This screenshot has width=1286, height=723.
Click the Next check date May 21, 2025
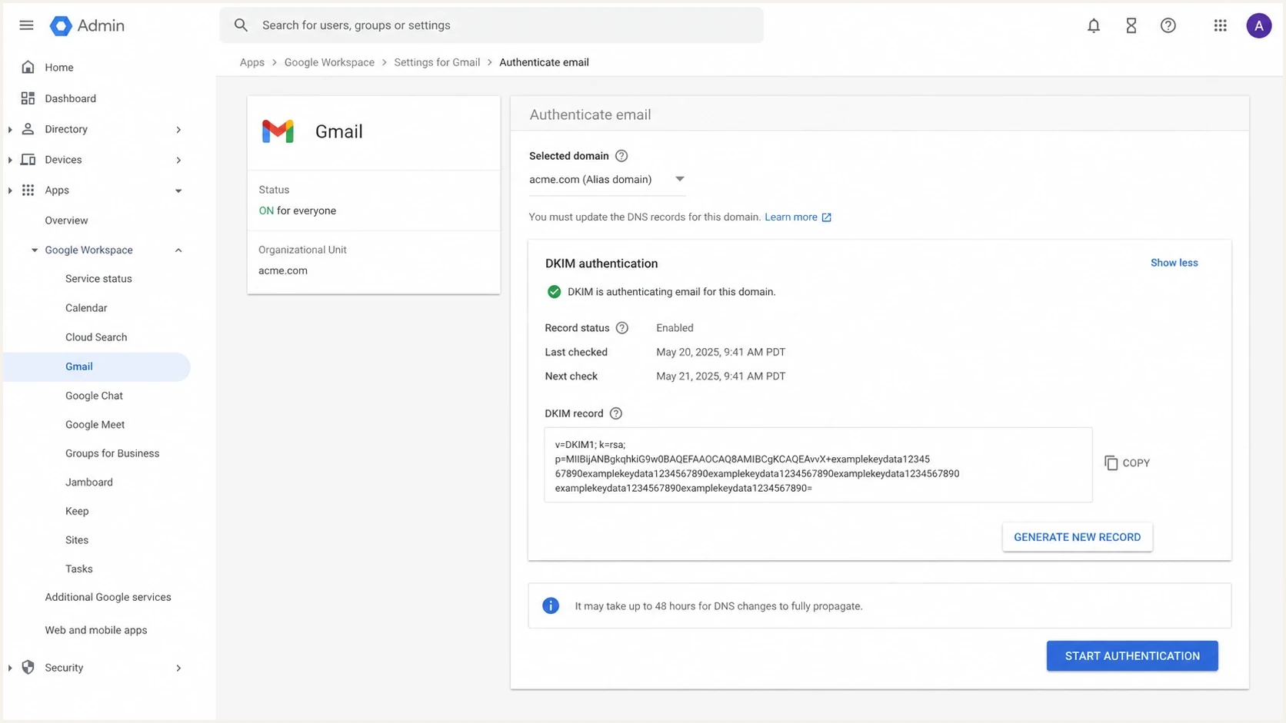721,376
